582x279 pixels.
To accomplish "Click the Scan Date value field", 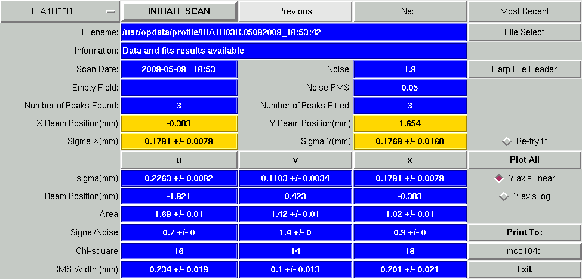I will pyautogui.click(x=179, y=69).
